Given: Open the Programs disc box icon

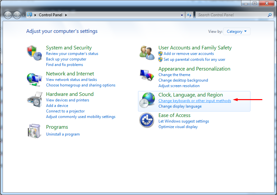Looking at the screenshot, I should (34, 131).
